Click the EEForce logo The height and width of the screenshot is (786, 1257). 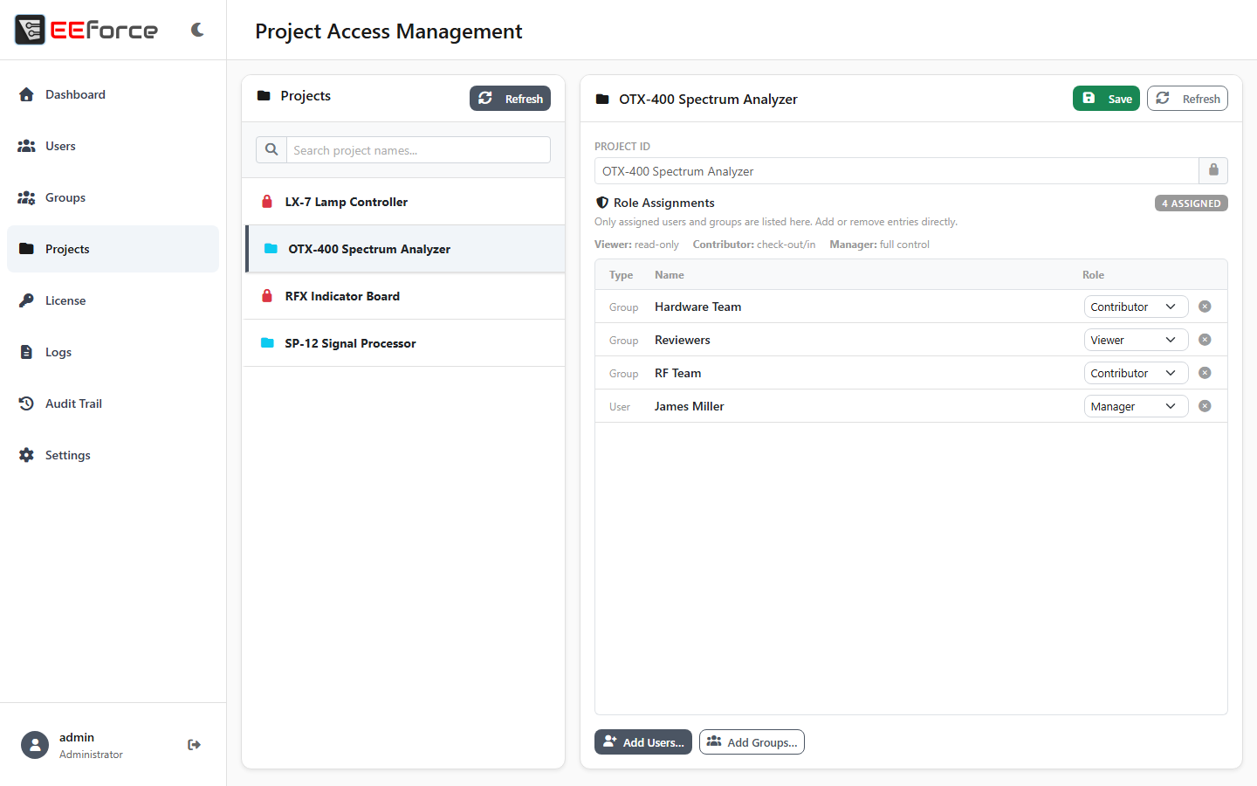point(86,30)
